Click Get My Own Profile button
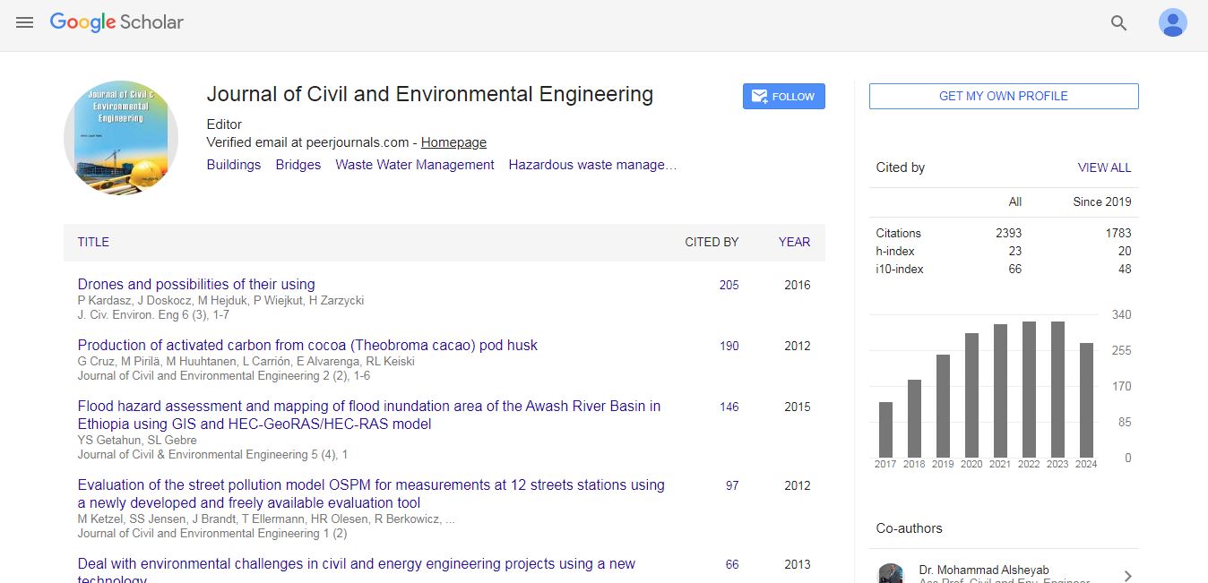 tap(1003, 97)
